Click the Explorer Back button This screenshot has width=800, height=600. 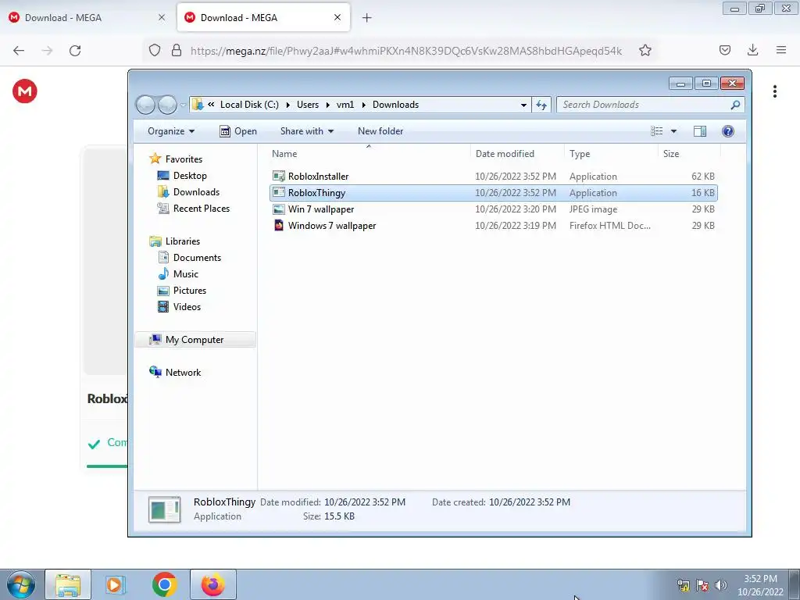pyautogui.click(x=146, y=105)
